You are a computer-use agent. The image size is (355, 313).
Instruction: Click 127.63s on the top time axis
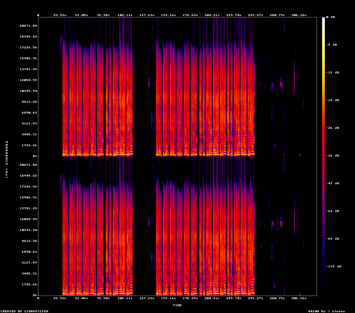pyautogui.click(x=147, y=15)
